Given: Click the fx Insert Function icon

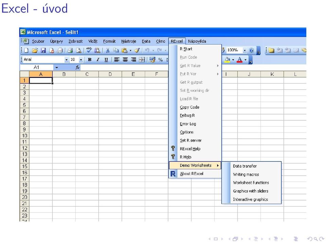Looking at the screenshot, I should point(77,67).
